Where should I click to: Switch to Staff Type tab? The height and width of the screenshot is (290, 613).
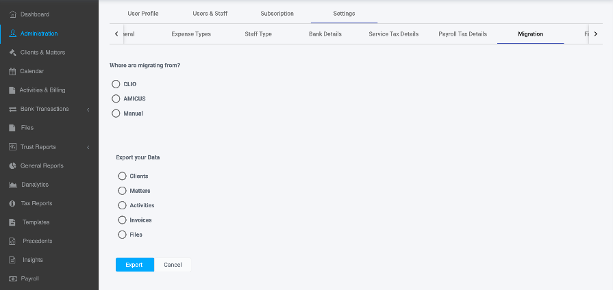[258, 34]
